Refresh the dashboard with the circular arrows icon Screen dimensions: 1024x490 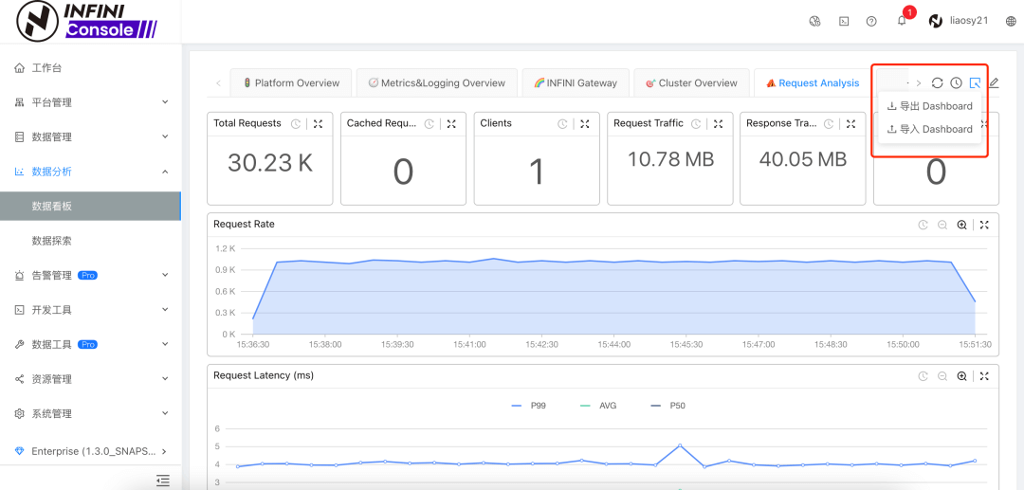point(937,82)
